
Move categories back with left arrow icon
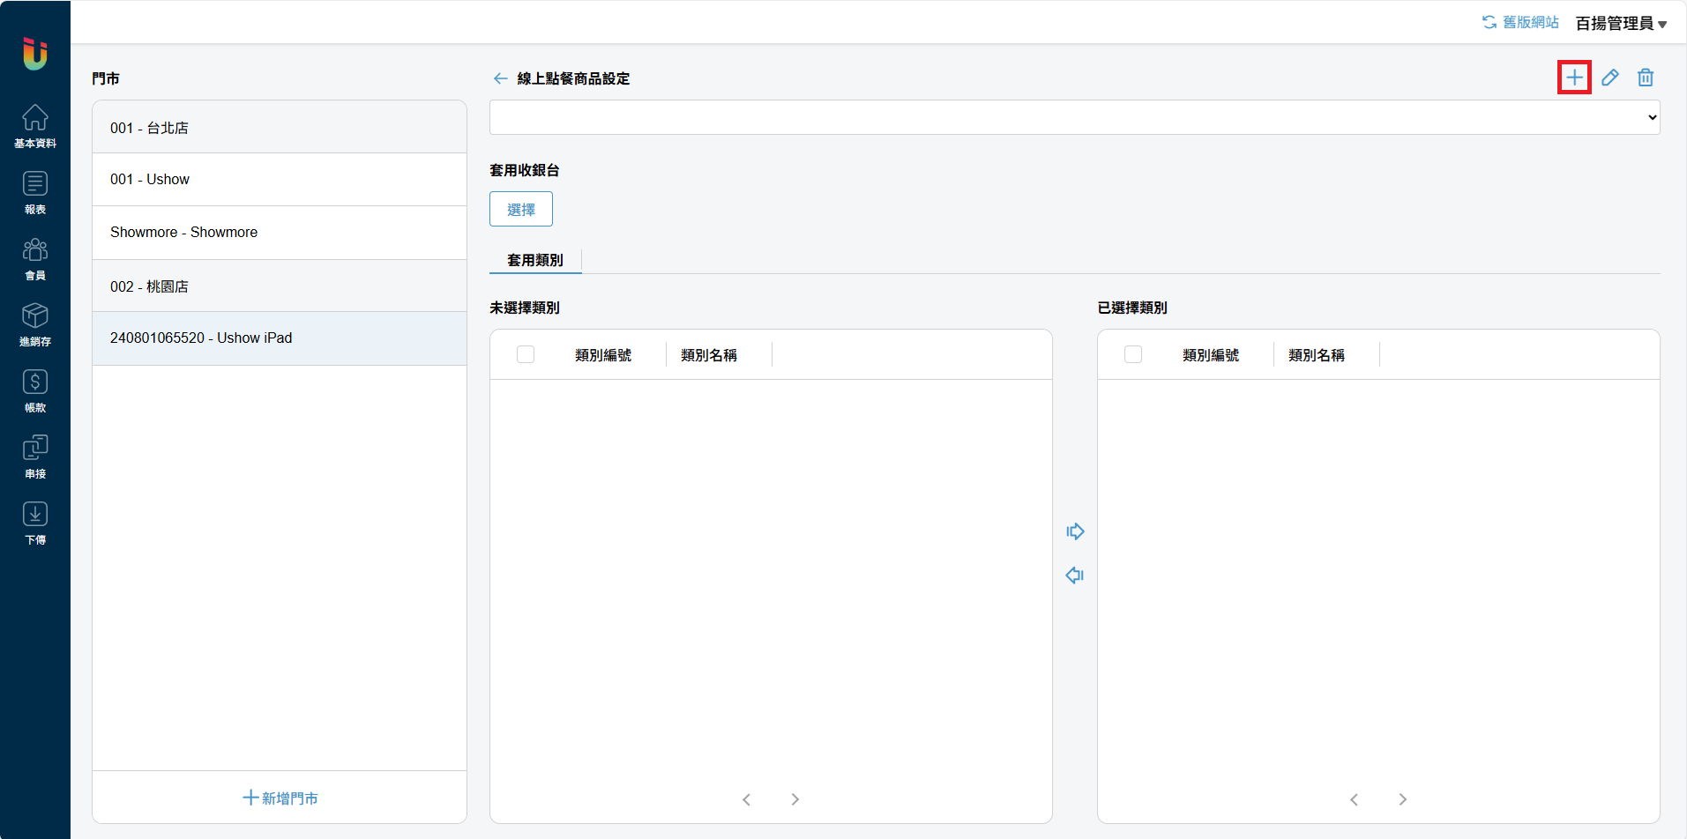(x=1074, y=575)
